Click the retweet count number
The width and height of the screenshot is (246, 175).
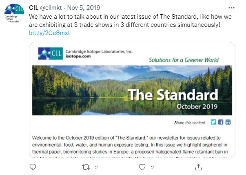click(x=96, y=167)
